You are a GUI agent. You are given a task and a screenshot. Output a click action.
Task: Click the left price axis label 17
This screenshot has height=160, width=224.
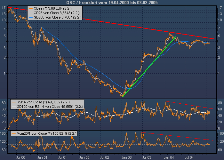coord(4,8)
